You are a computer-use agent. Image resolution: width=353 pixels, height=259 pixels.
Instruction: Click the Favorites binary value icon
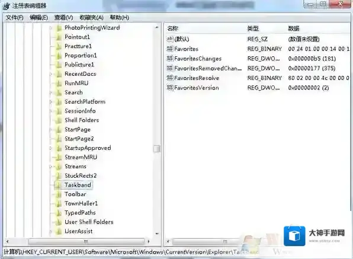point(170,49)
